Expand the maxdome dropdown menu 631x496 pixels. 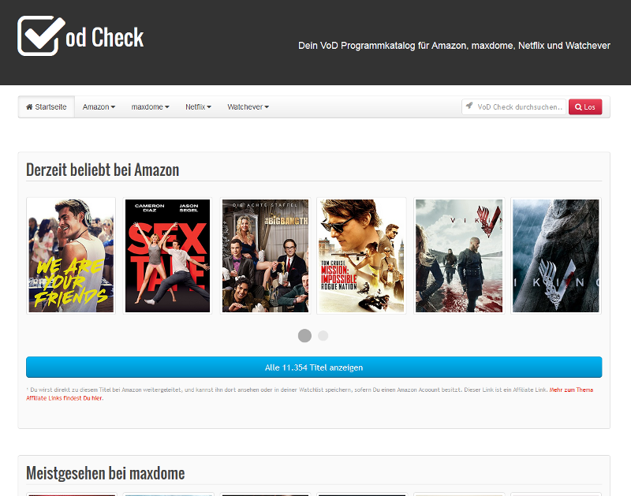coord(150,107)
